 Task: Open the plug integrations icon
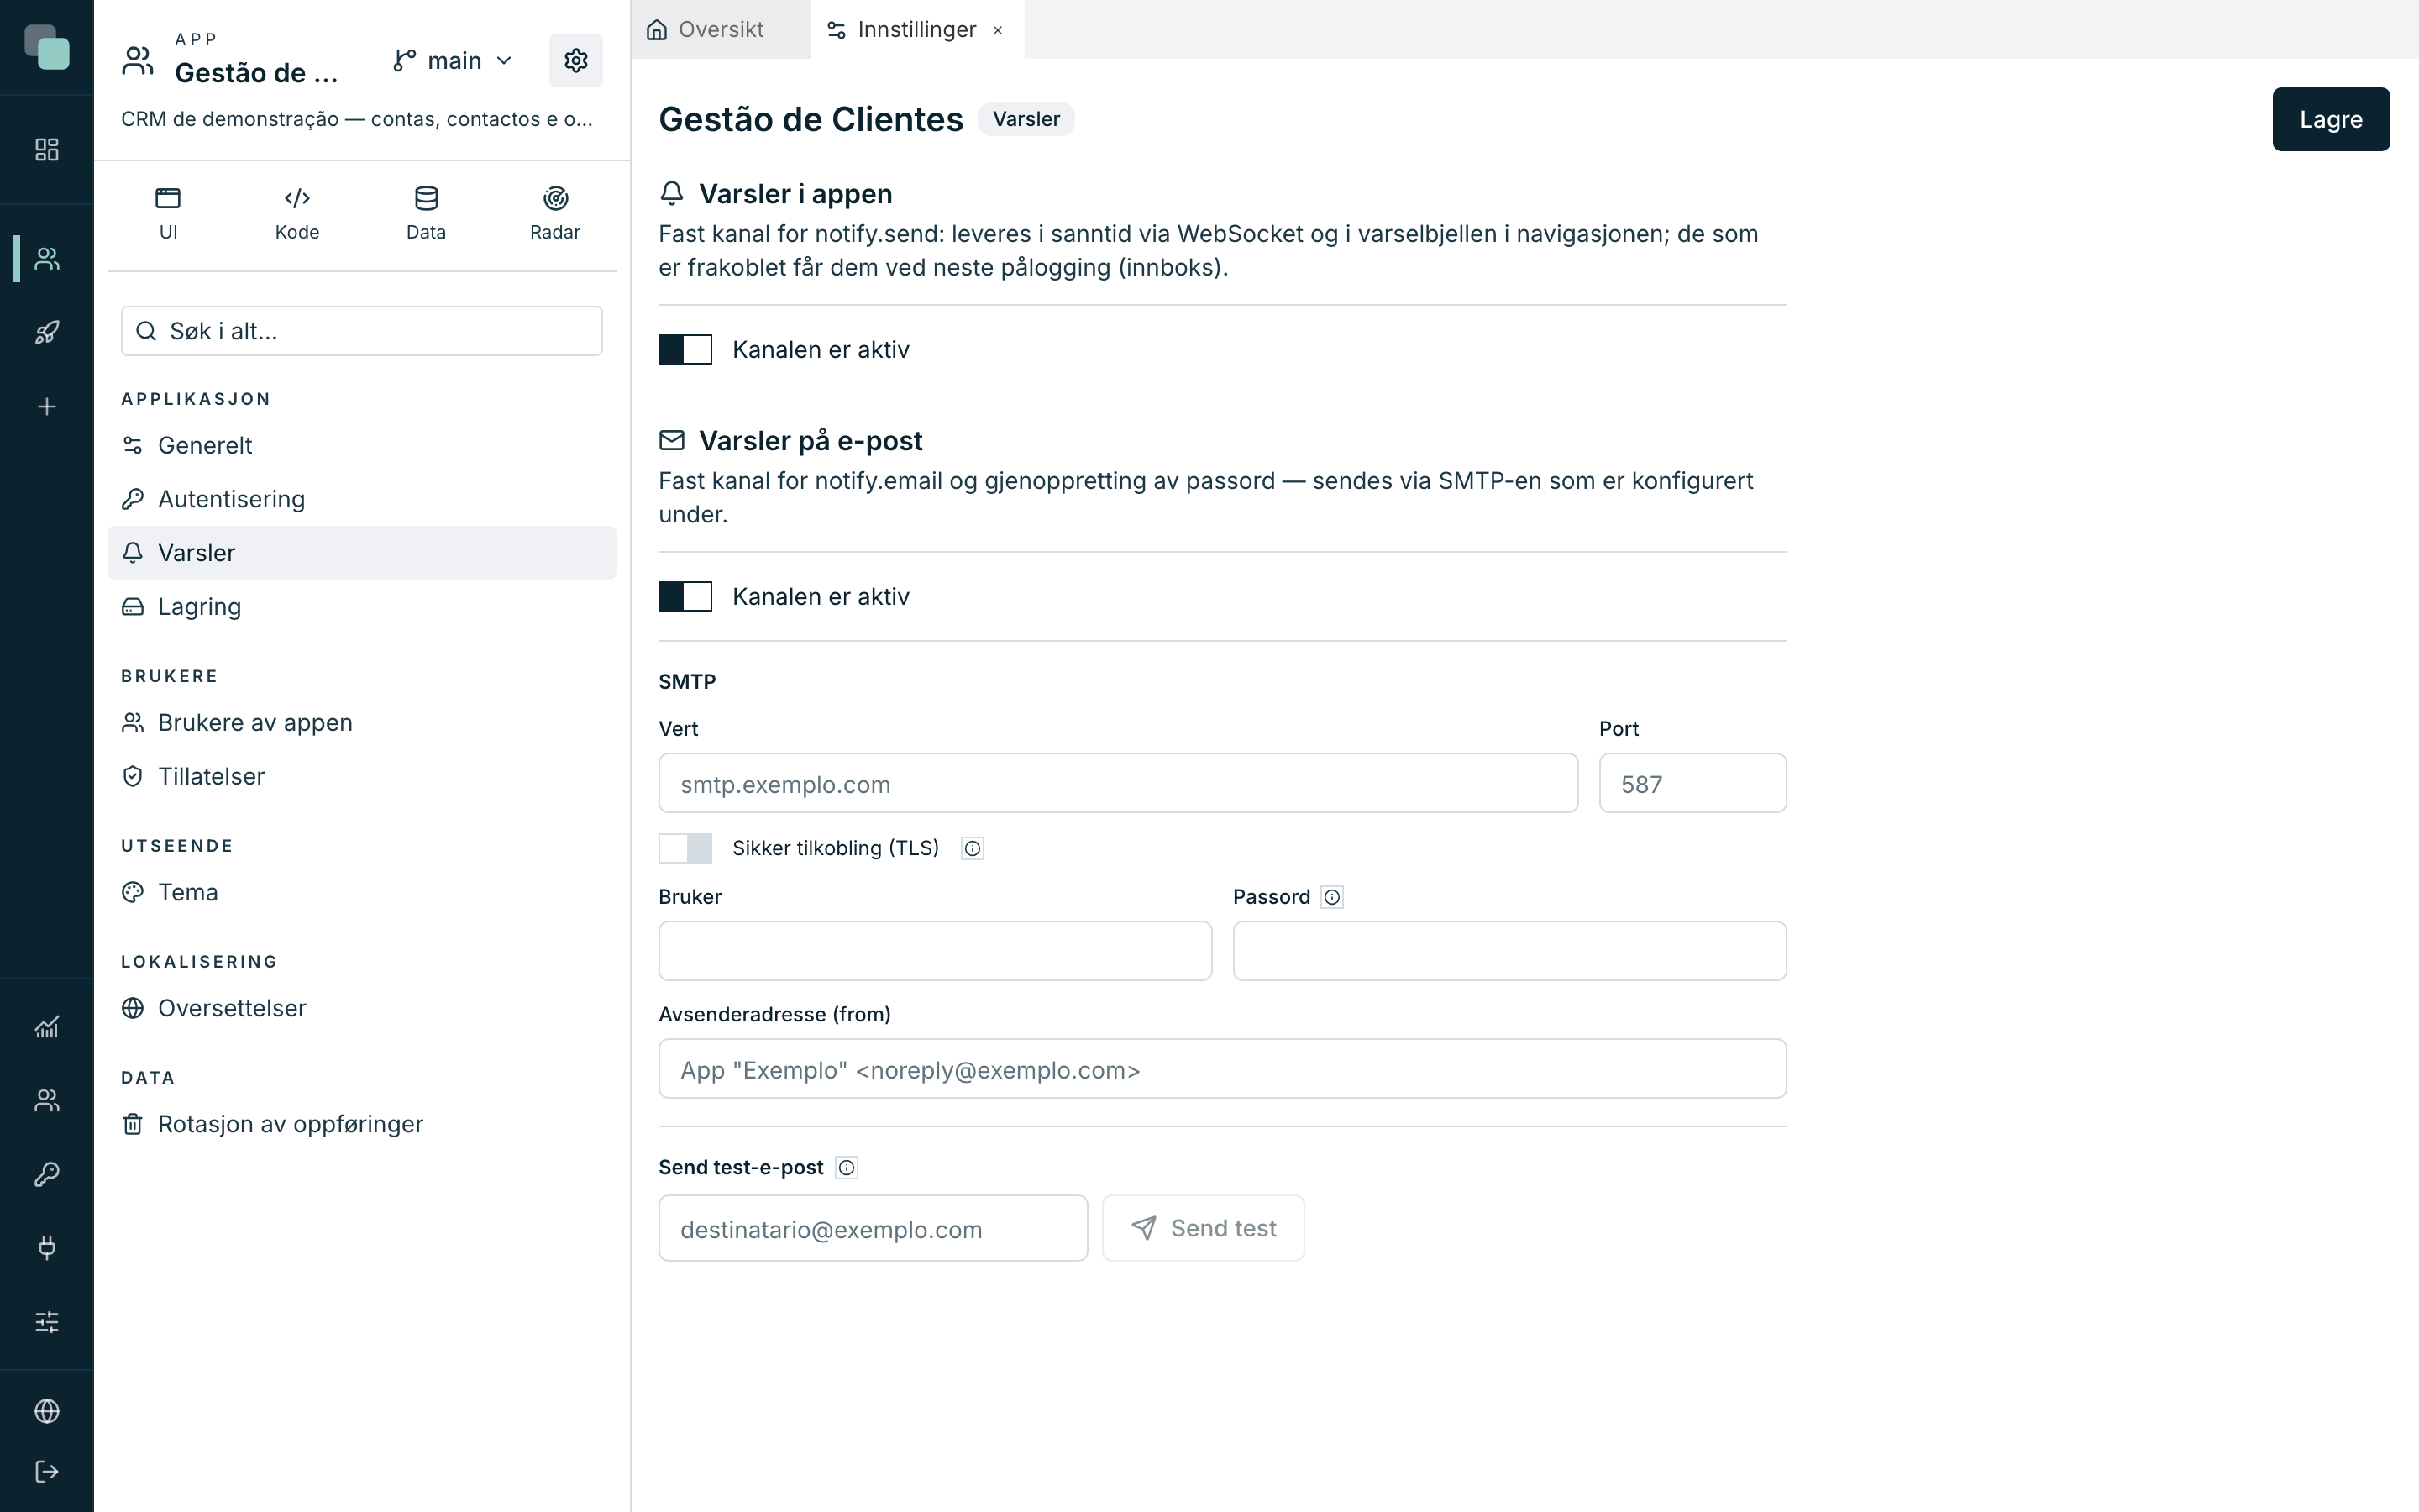pyautogui.click(x=47, y=1247)
